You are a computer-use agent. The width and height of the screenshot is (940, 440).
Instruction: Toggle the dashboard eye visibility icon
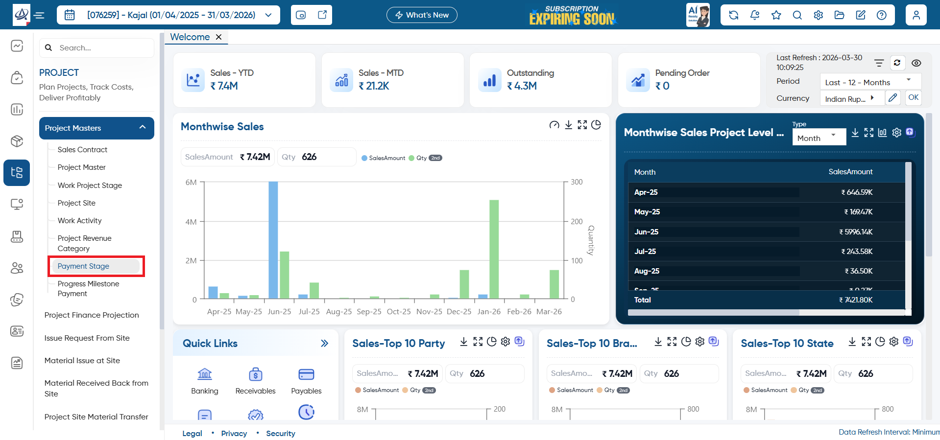point(916,63)
